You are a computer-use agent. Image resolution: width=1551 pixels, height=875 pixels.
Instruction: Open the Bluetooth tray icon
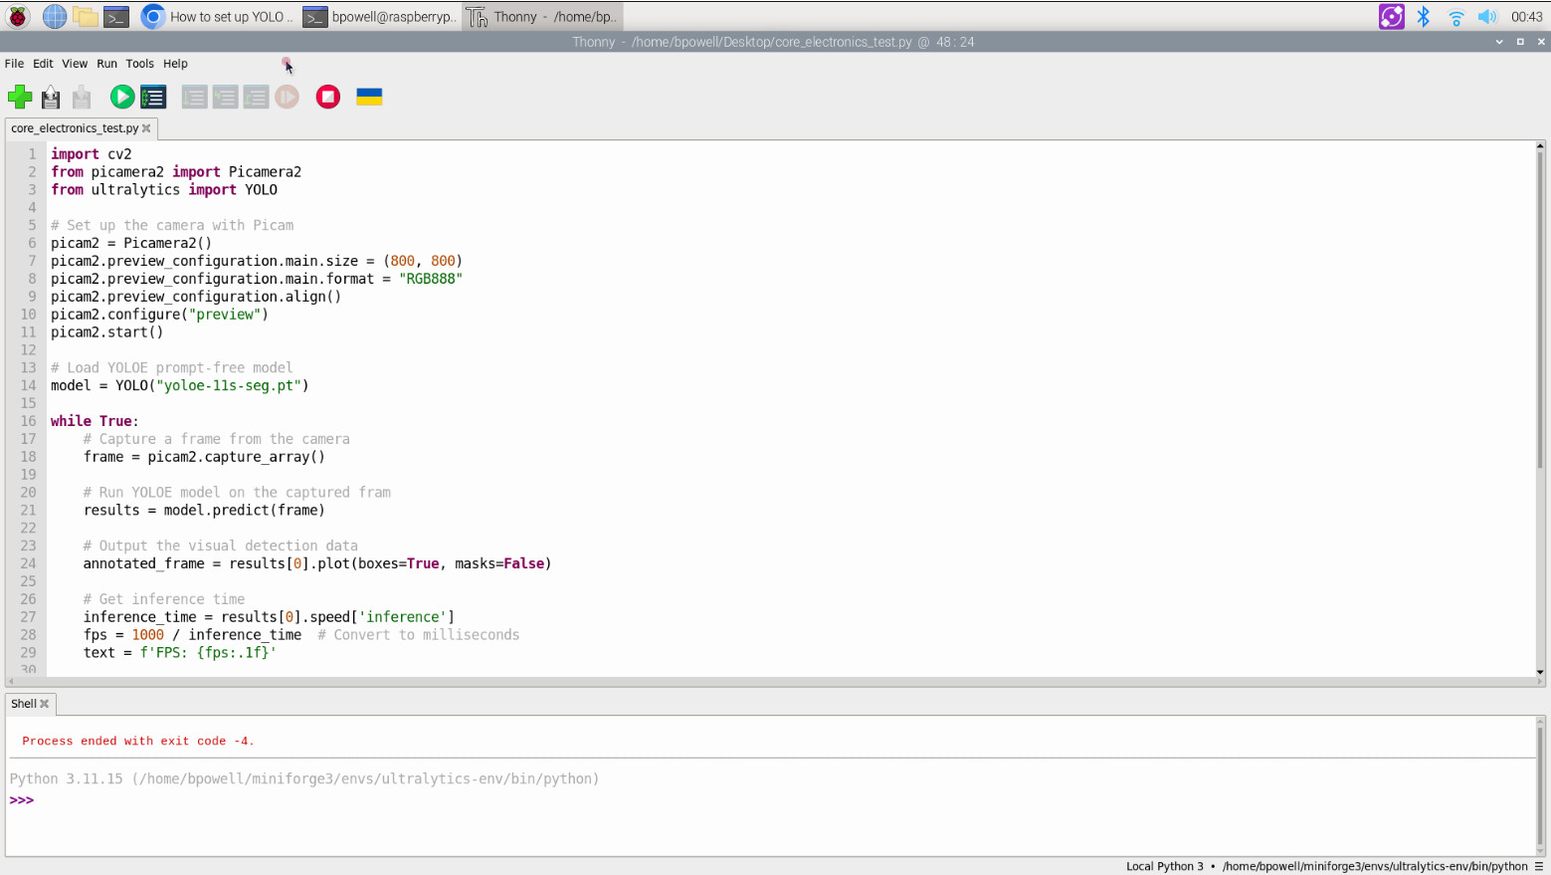[x=1424, y=17]
